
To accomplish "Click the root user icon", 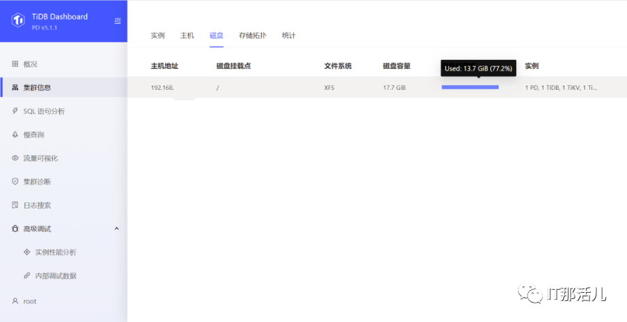I will click(15, 301).
